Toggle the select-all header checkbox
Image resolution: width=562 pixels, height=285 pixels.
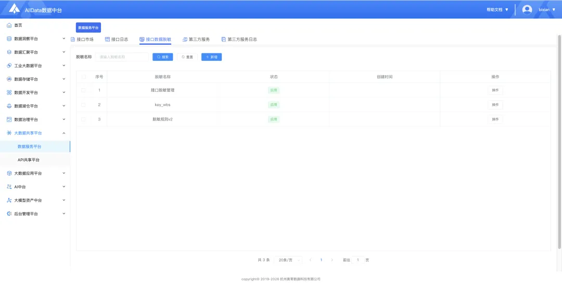click(x=84, y=77)
